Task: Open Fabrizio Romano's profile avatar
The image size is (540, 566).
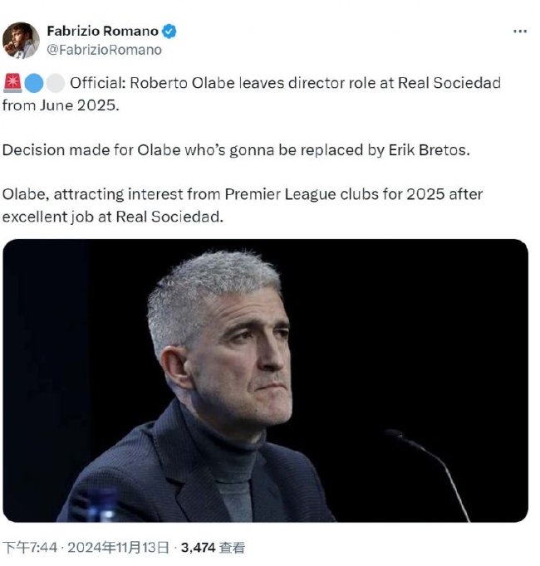Action: click(21, 40)
